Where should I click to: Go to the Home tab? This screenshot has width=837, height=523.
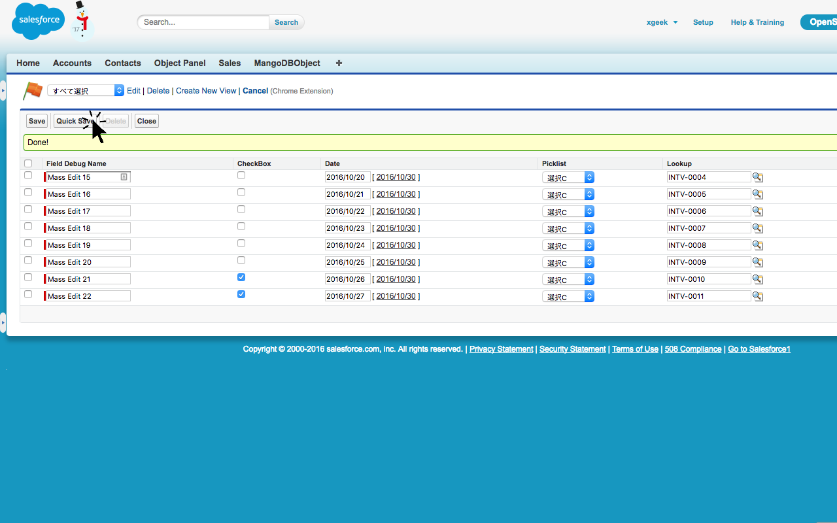(28, 63)
